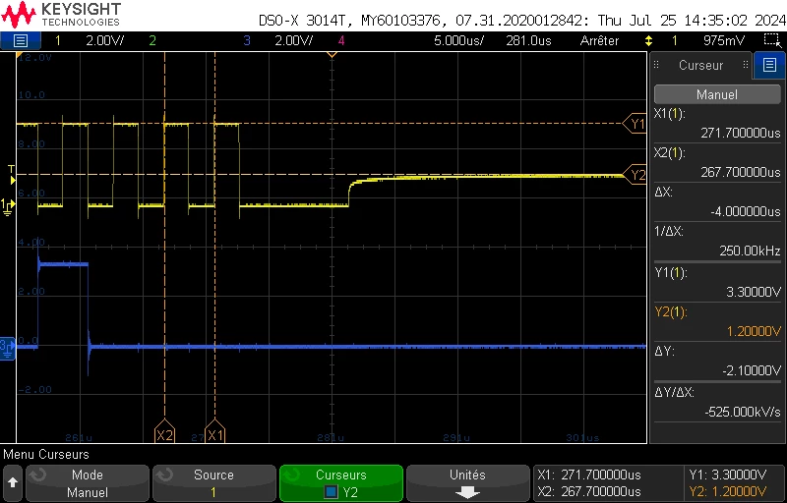
Task: Select Y1(1) value 3.30000V in panel
Action: 754,292
